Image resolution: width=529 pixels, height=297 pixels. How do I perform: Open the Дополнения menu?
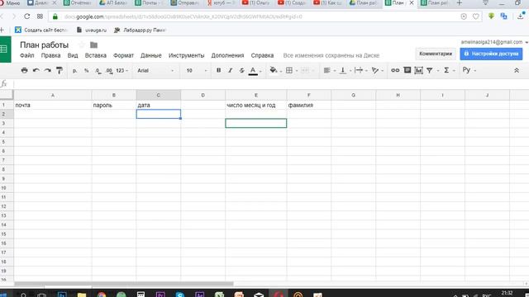(227, 55)
